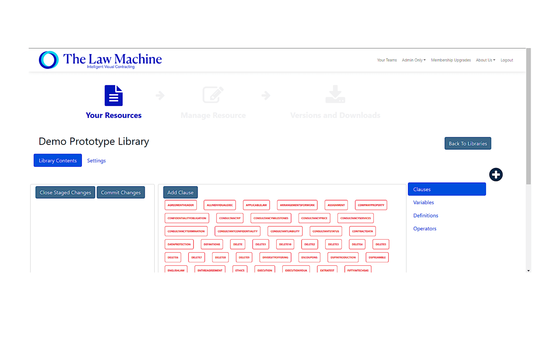551x351 pixels.
Task: Open the Variables sidebar section
Action: [423, 202]
